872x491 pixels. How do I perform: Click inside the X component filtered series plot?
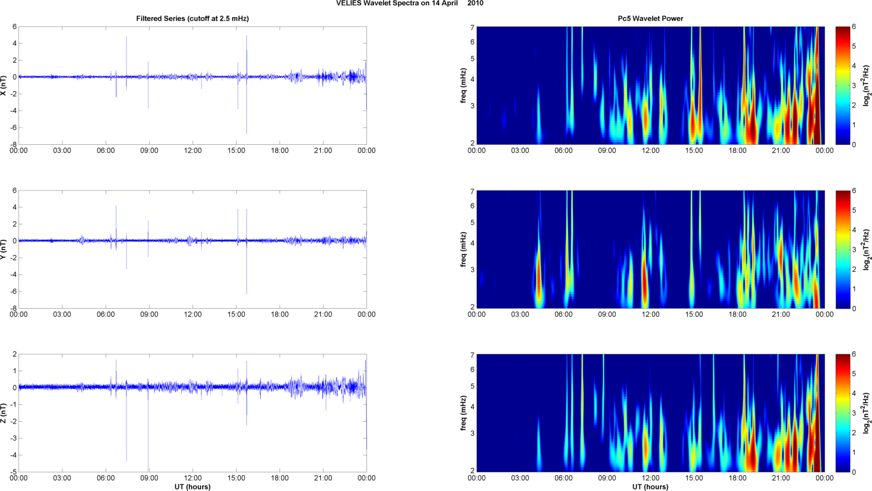point(192,85)
